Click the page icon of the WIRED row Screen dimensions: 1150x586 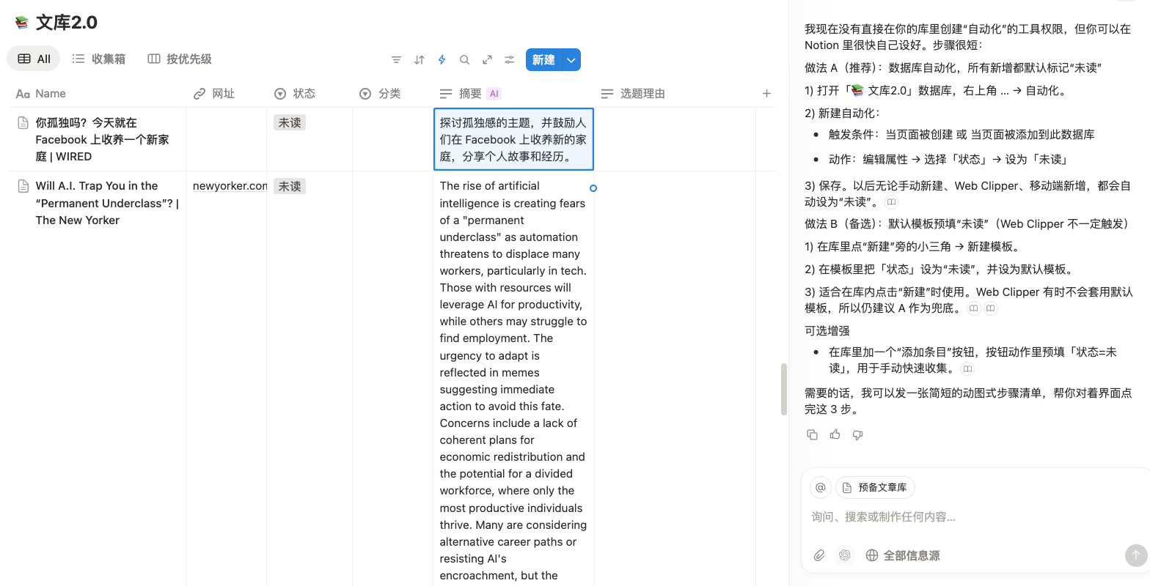pos(23,122)
